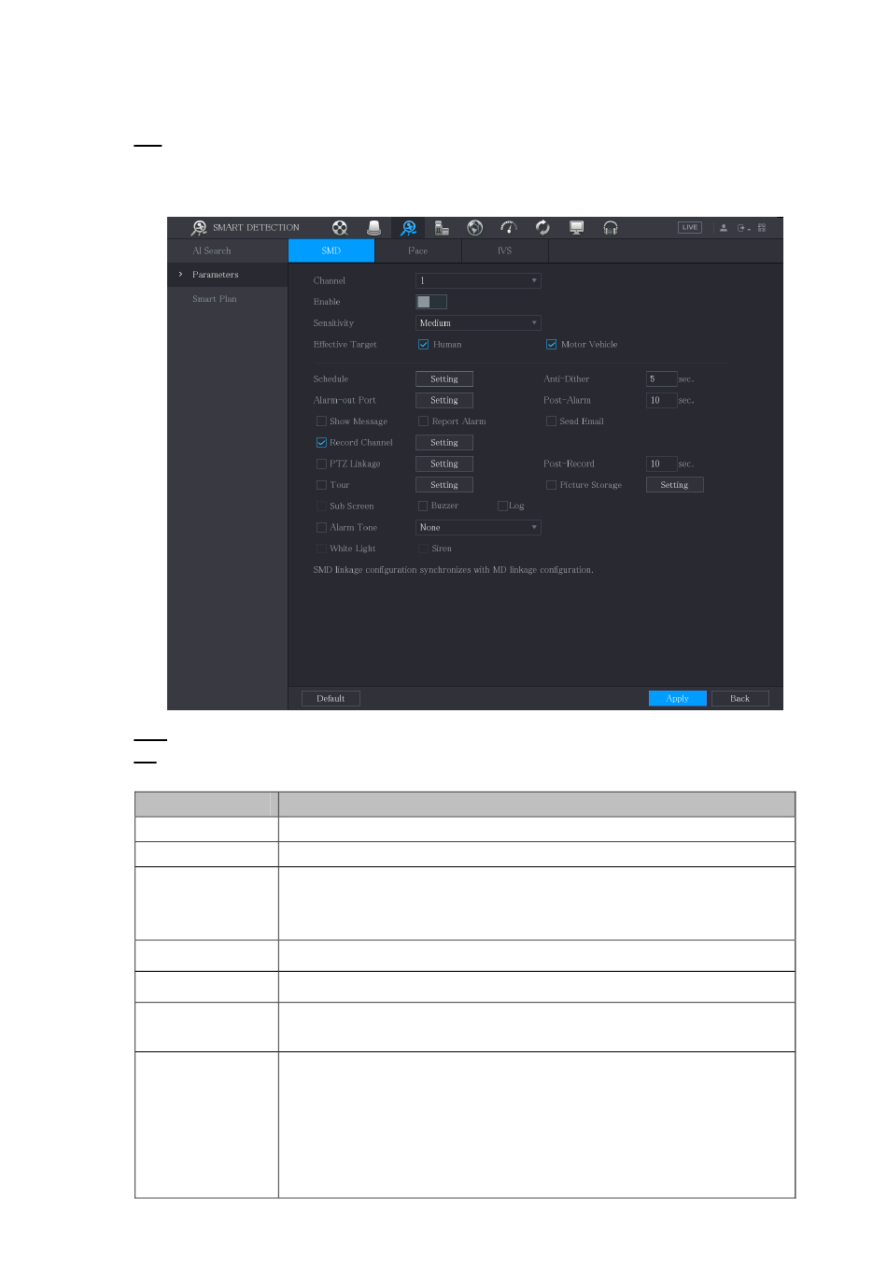Click the backup refresh arrows icon

[542, 227]
